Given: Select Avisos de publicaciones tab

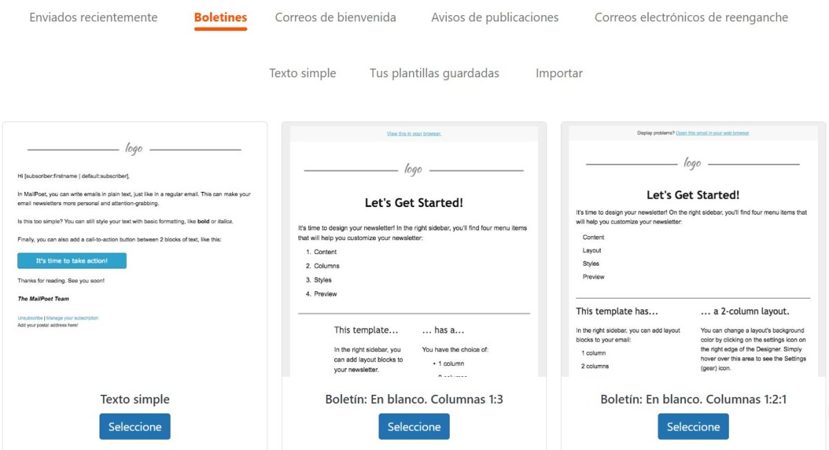Looking at the screenshot, I should (x=495, y=17).
